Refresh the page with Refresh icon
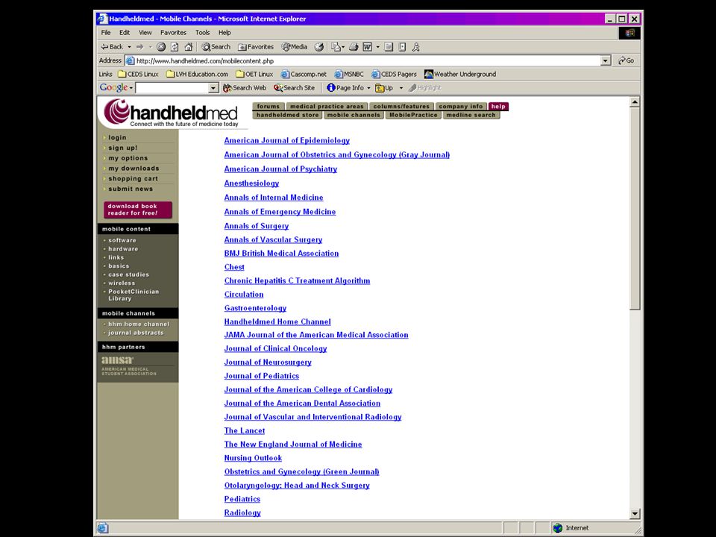Viewport: 716px width, 537px height. pos(175,46)
